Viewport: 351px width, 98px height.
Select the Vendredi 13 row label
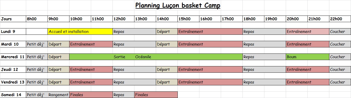point(13,82)
